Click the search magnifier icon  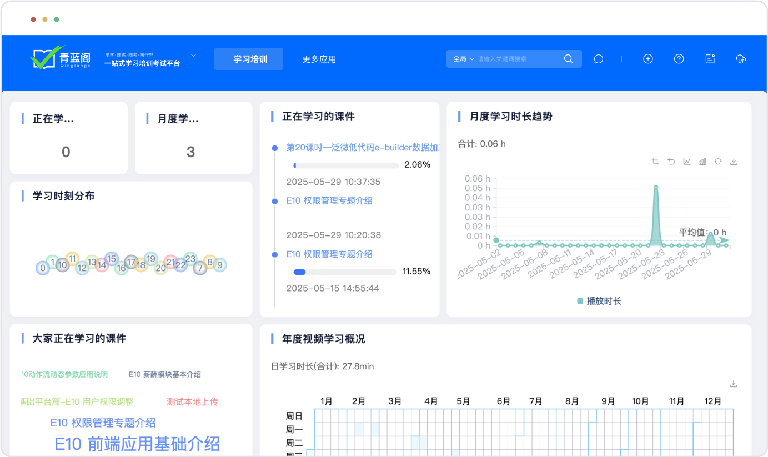pos(568,59)
